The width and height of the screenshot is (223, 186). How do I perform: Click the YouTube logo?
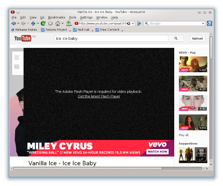[x=23, y=38]
